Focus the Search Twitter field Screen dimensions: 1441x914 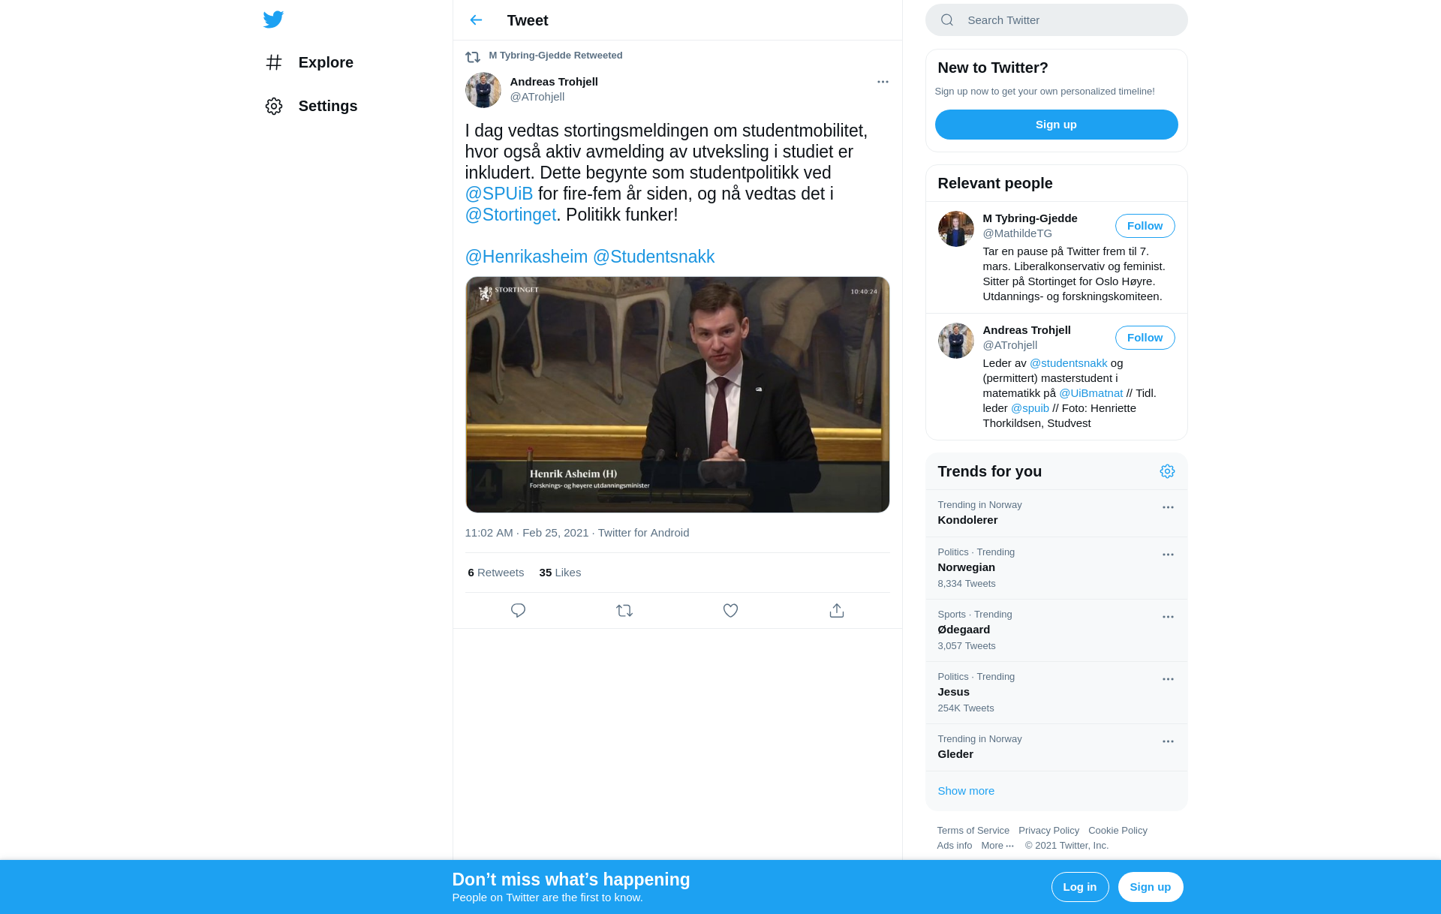click(x=1057, y=20)
